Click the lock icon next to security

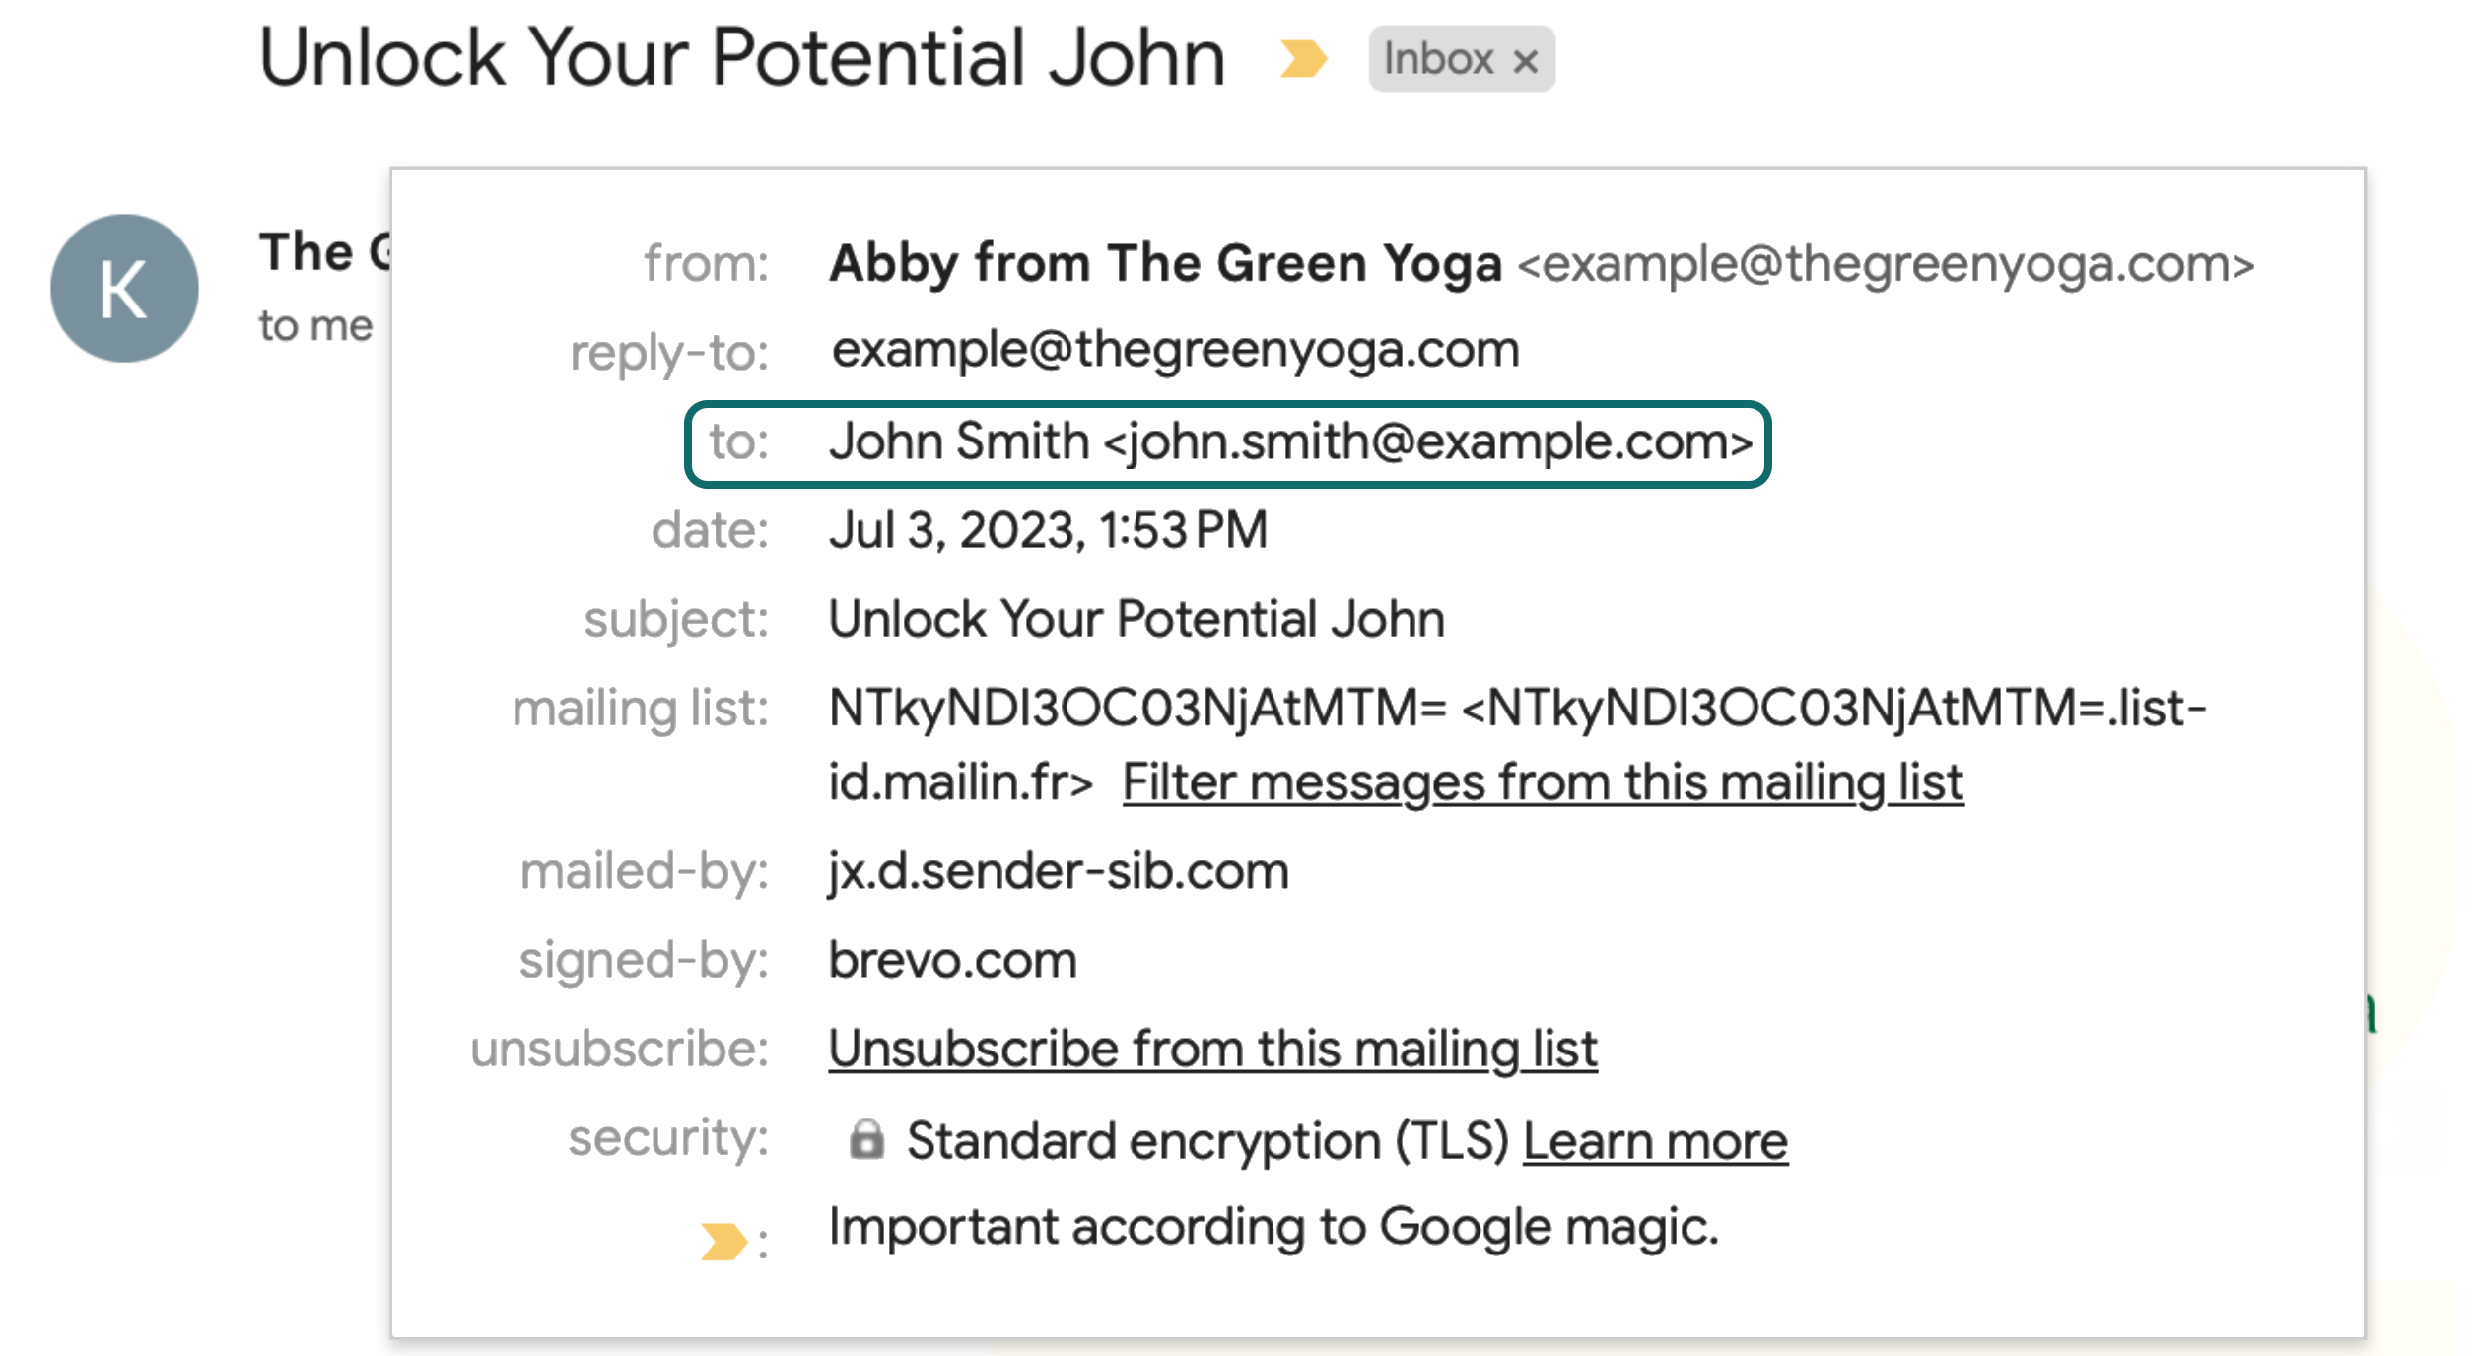(x=866, y=1140)
